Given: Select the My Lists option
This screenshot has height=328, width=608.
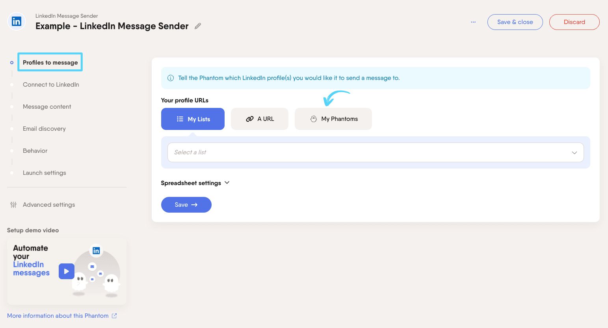Looking at the screenshot, I should 193,119.
